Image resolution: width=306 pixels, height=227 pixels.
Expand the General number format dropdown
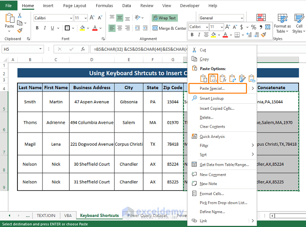coord(241,18)
